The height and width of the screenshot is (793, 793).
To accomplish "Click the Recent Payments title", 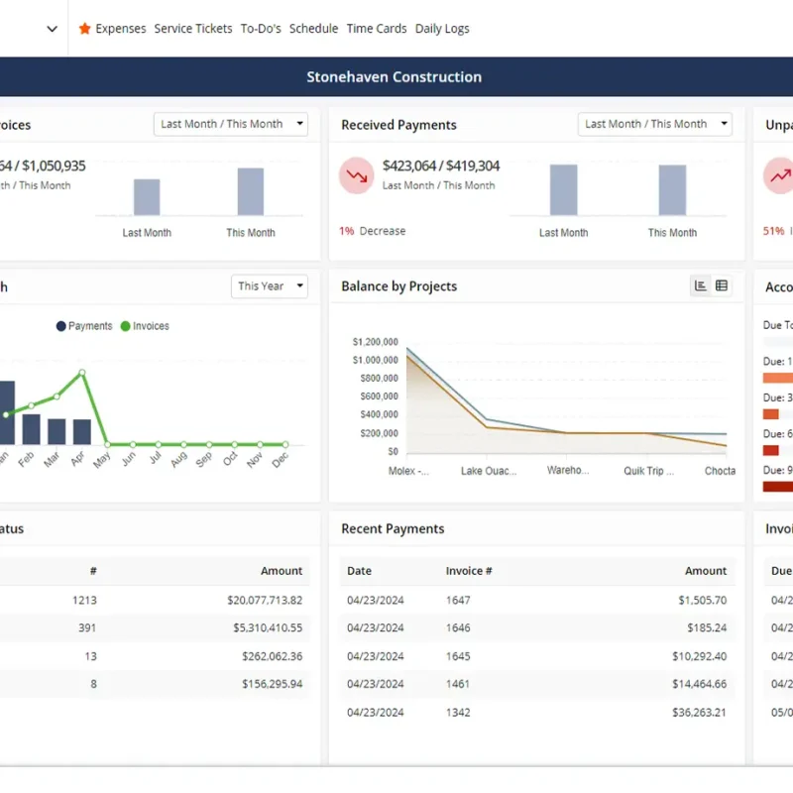I will click(x=393, y=529).
